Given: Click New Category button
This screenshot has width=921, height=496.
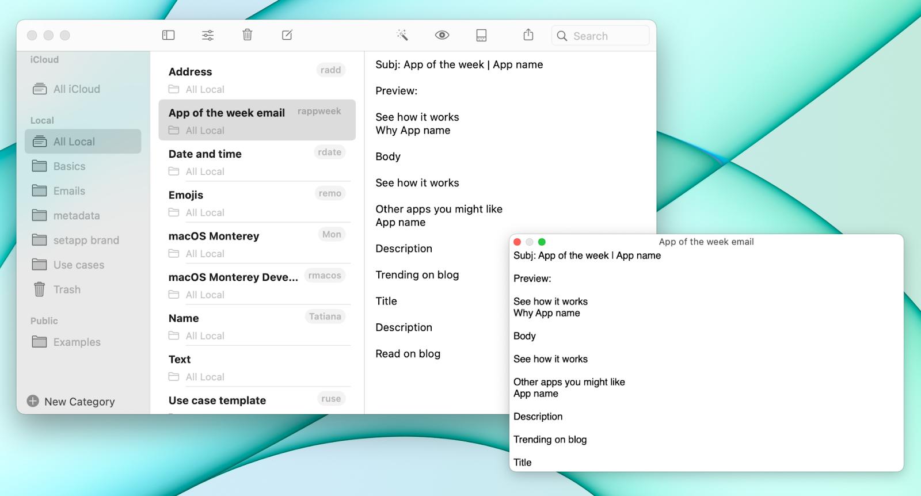Looking at the screenshot, I should pyautogui.click(x=71, y=402).
